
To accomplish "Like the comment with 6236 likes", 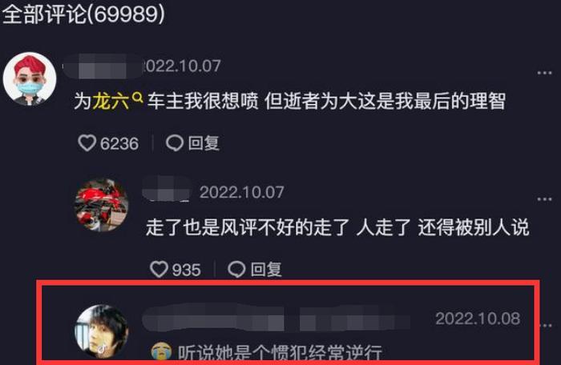I will pos(87,143).
